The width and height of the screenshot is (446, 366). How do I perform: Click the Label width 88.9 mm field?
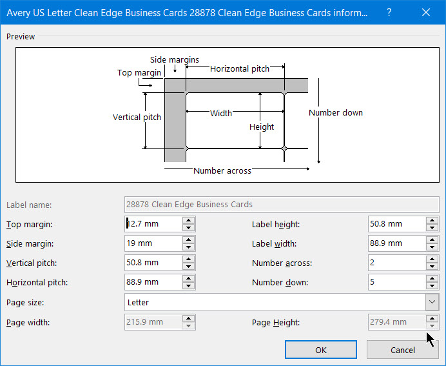click(x=397, y=243)
